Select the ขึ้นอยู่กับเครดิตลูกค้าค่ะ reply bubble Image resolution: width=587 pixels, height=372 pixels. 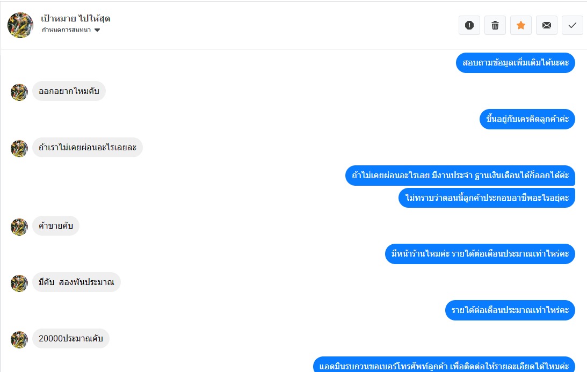point(527,119)
